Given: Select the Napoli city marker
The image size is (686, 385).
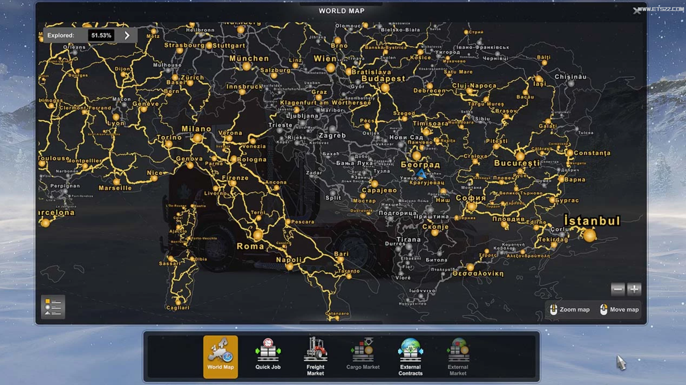Looking at the screenshot, I should (290, 266).
